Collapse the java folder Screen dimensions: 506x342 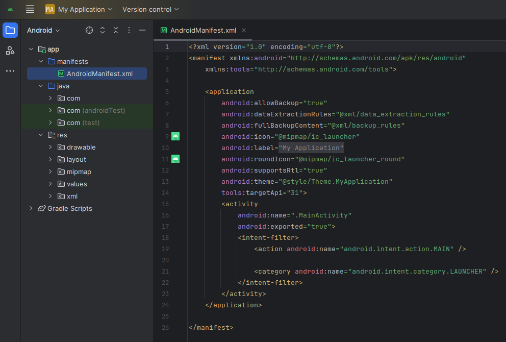(x=41, y=86)
